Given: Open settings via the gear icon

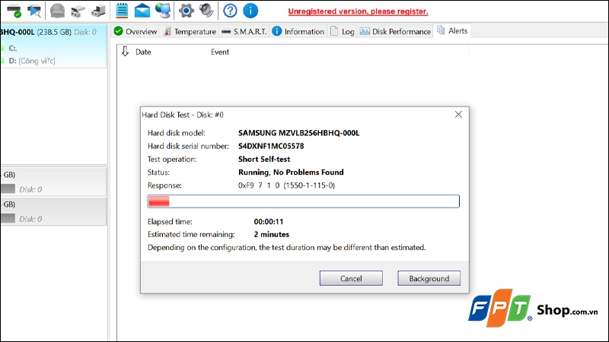Looking at the screenshot, I should click(x=186, y=11).
